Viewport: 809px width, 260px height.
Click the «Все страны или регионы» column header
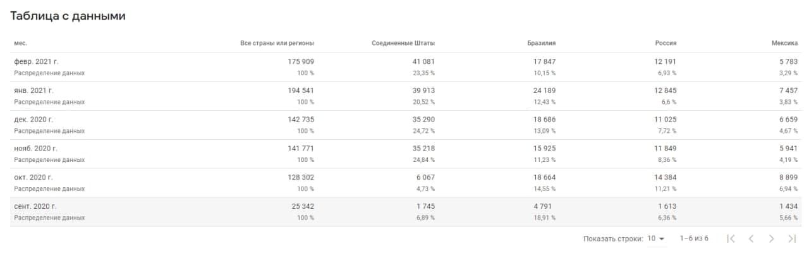pos(277,43)
